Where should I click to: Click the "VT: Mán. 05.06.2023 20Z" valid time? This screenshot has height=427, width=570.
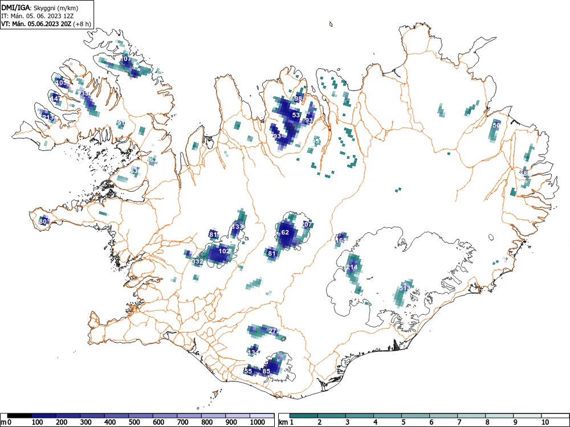(x=36, y=24)
